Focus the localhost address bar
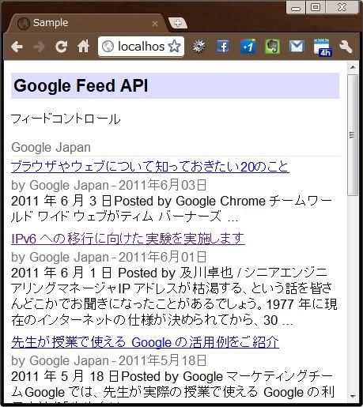Image resolution: width=363 pixels, height=407 pixels. tap(141, 47)
